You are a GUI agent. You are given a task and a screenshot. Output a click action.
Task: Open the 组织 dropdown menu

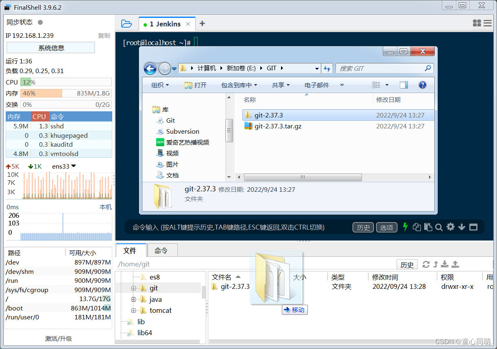(x=160, y=85)
